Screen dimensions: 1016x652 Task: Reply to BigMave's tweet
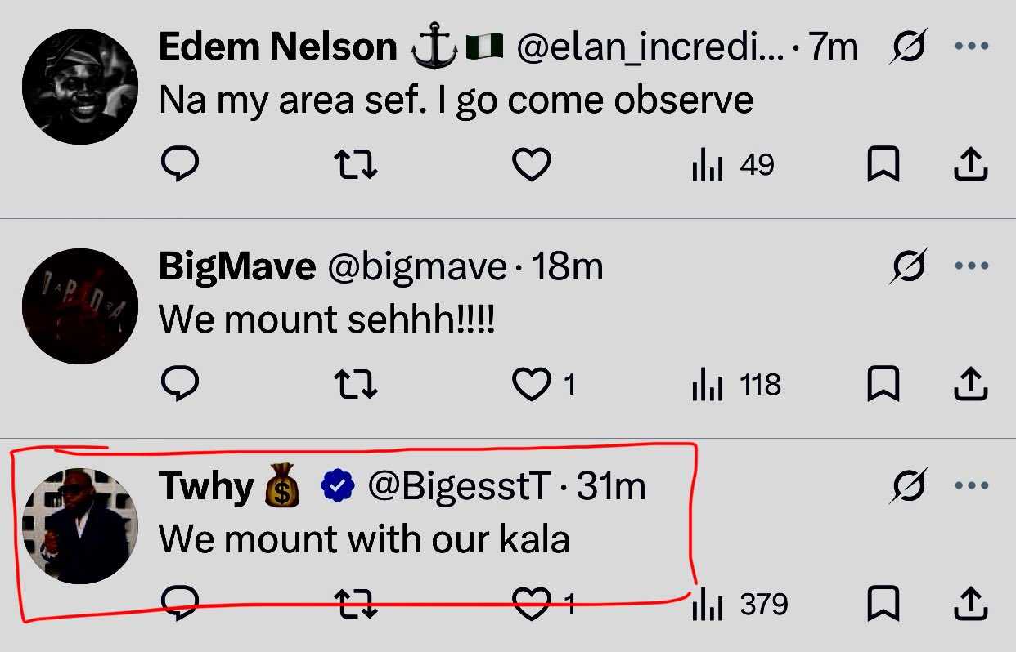(x=179, y=385)
